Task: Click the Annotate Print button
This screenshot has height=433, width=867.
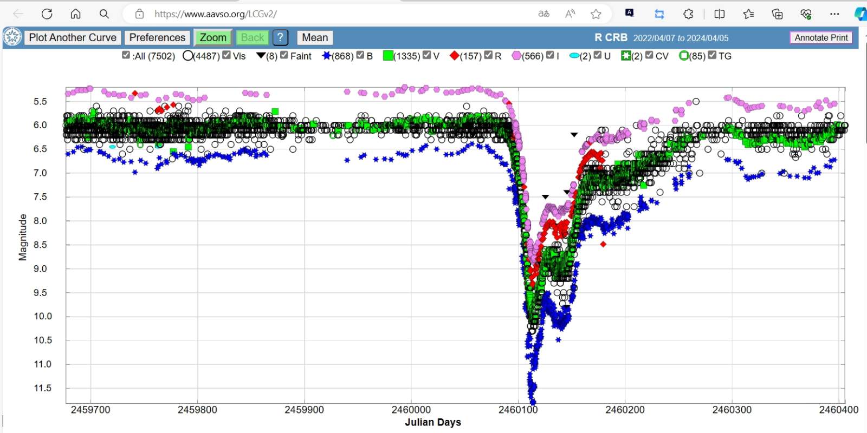Action: click(x=821, y=37)
